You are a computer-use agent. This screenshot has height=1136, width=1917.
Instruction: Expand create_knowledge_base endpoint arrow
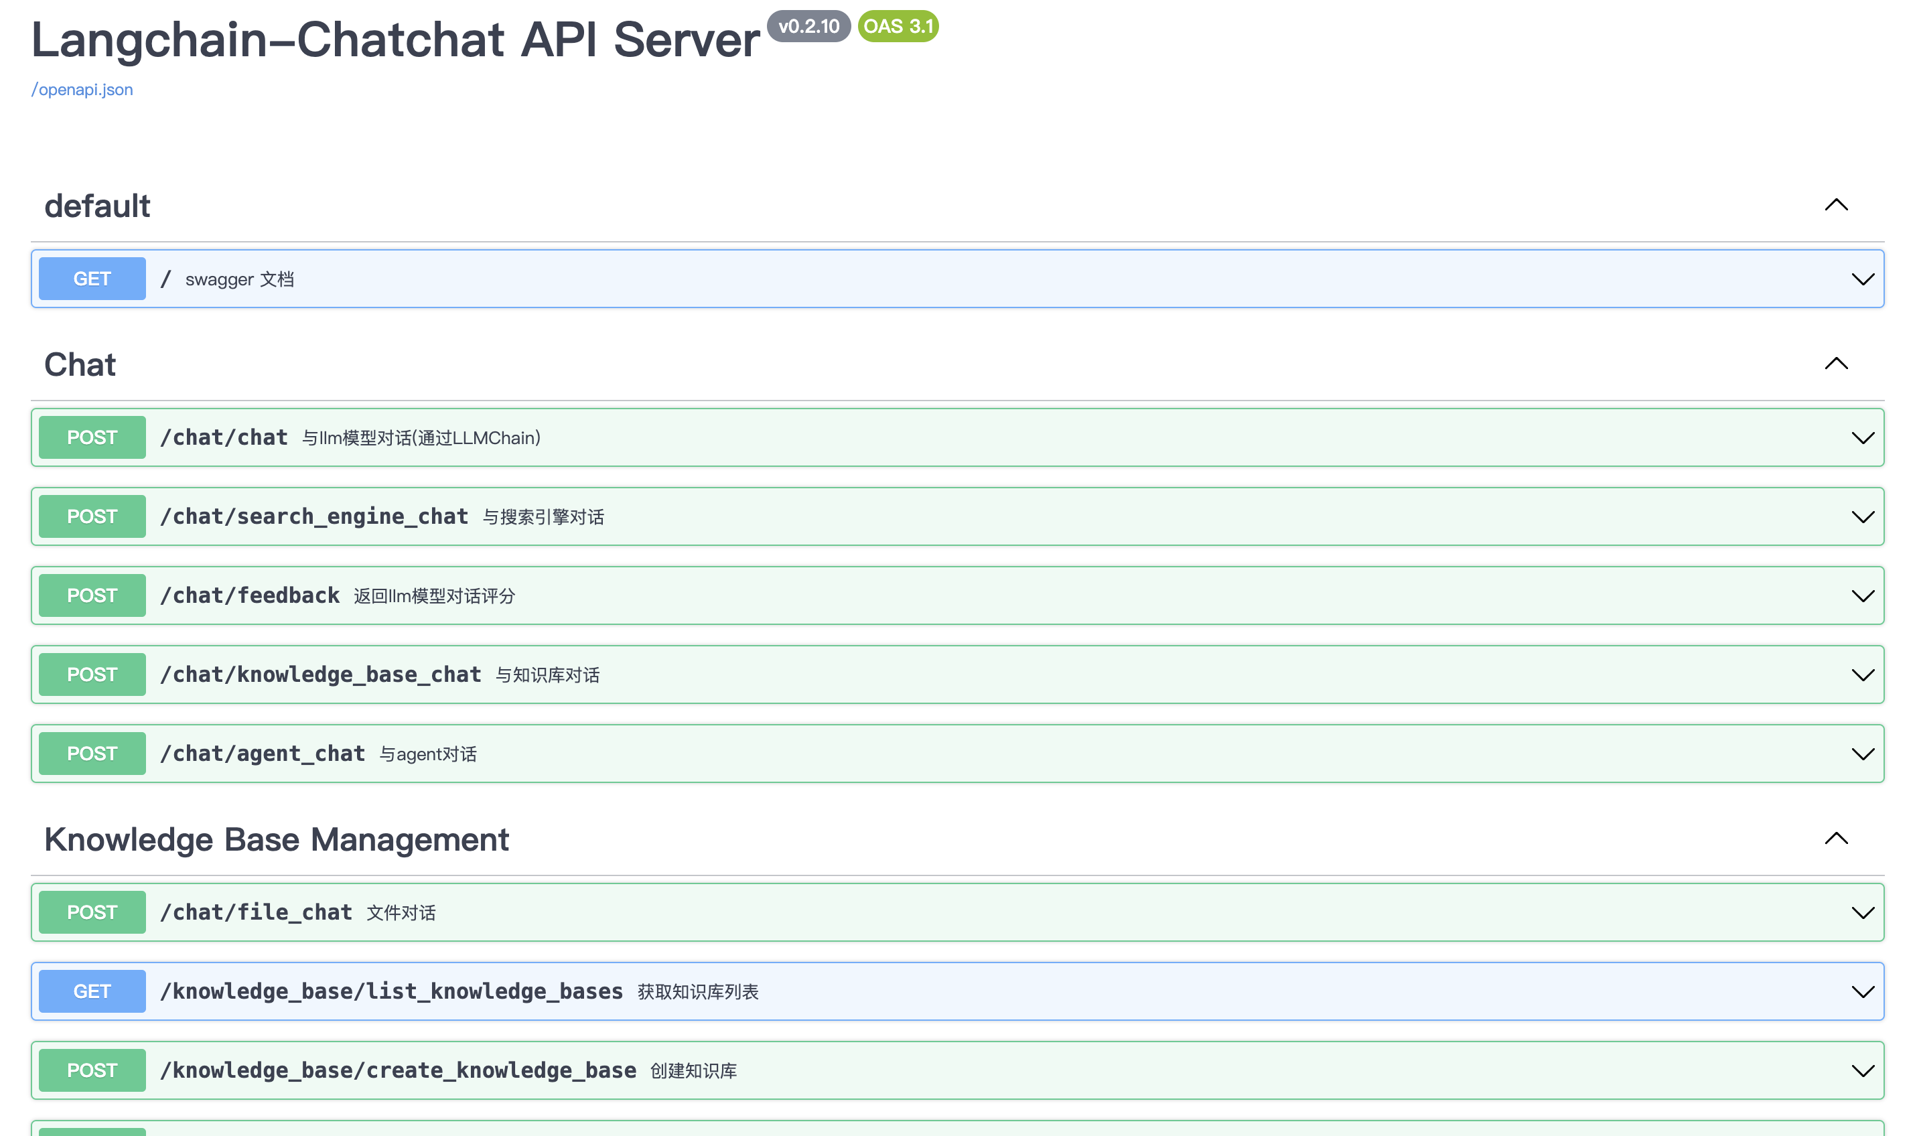click(x=1862, y=1071)
